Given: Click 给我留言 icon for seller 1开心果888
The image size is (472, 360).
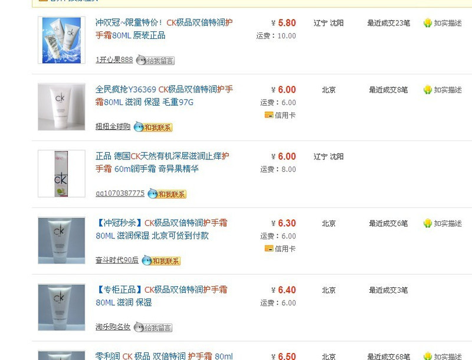Looking at the screenshot, I should point(155,60).
